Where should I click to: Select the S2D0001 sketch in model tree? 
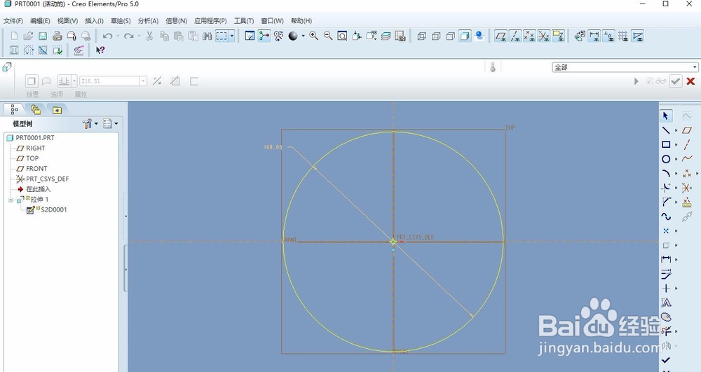click(x=54, y=210)
